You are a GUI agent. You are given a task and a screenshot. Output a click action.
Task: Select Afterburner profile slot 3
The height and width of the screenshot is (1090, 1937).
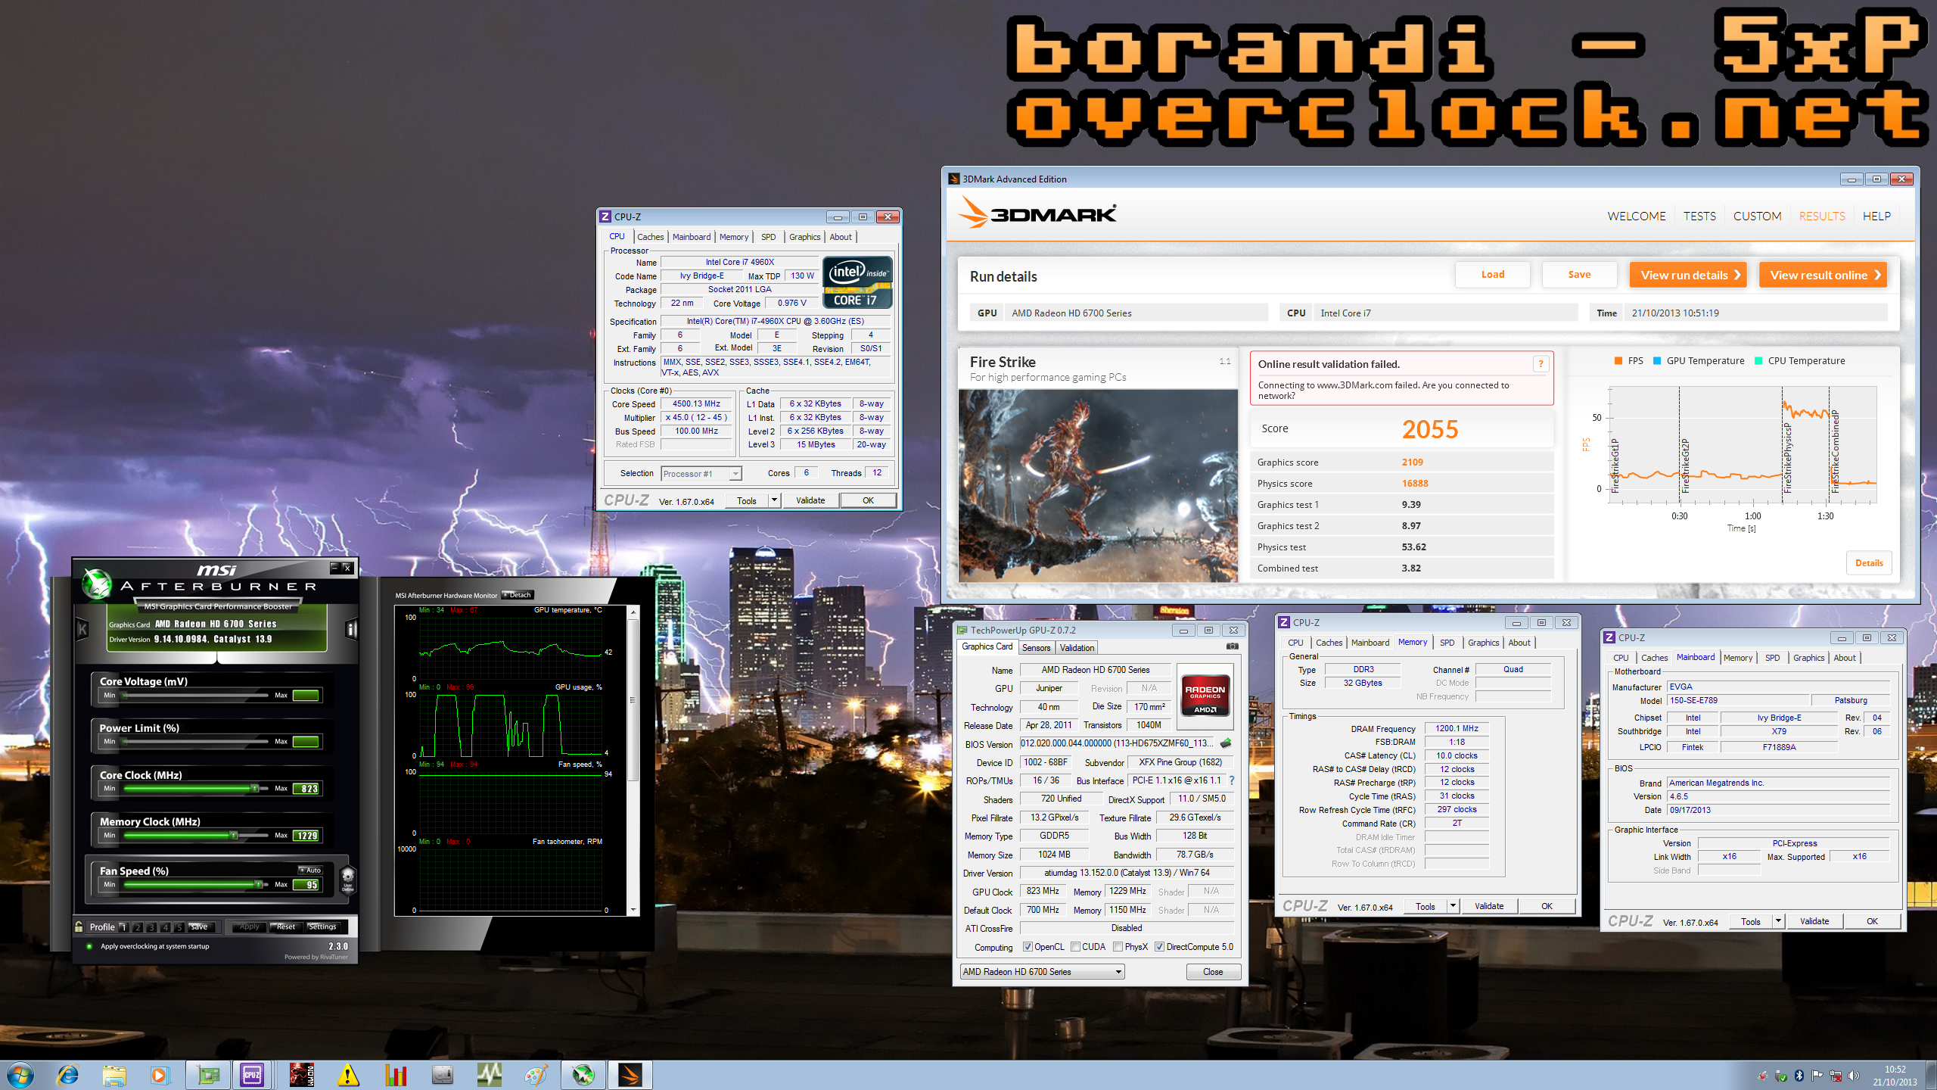coord(151,926)
